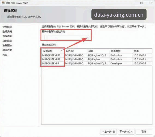Click the 功能 column header
Viewport: 155px width, 137px height.
[98, 51]
